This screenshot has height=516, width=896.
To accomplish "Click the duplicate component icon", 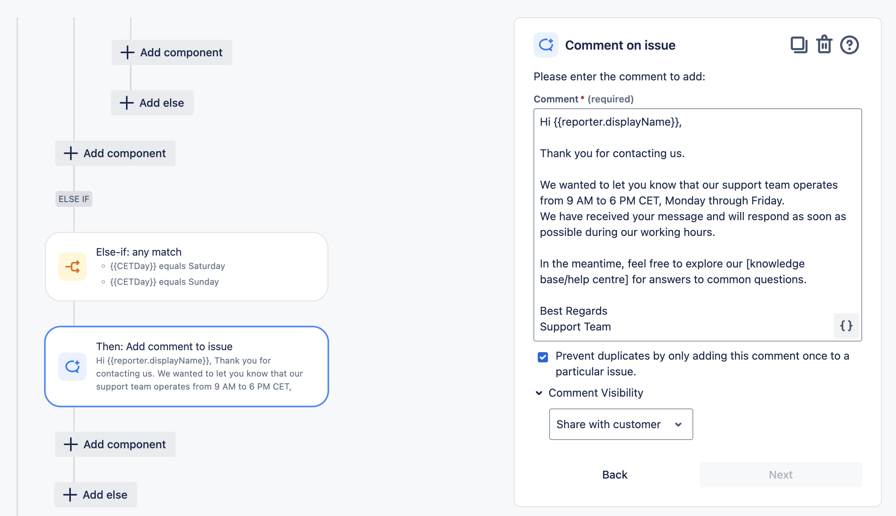I will (x=799, y=45).
